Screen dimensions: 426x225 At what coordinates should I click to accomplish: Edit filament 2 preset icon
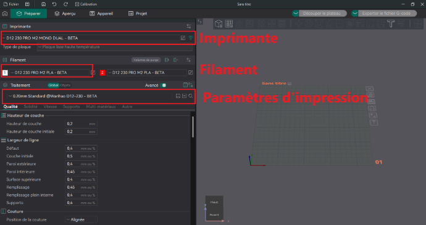click(190, 73)
